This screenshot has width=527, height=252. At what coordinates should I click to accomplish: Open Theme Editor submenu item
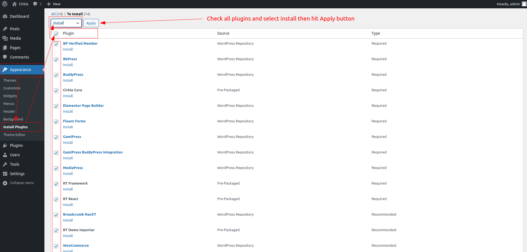point(14,135)
